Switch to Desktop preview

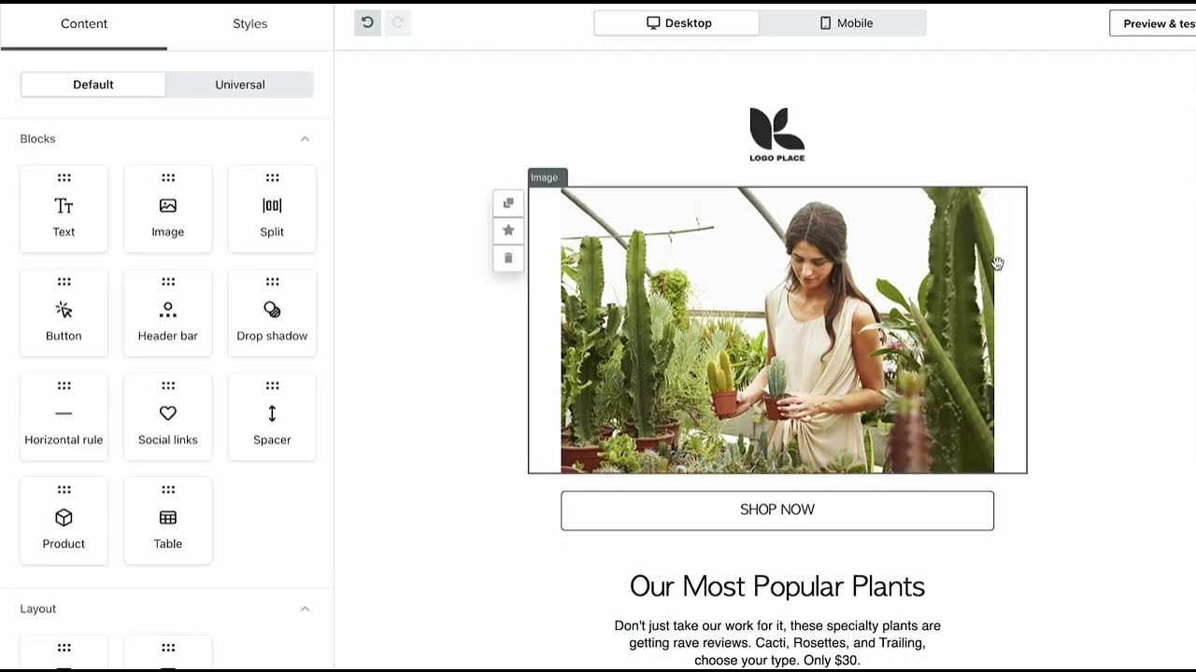[678, 23]
